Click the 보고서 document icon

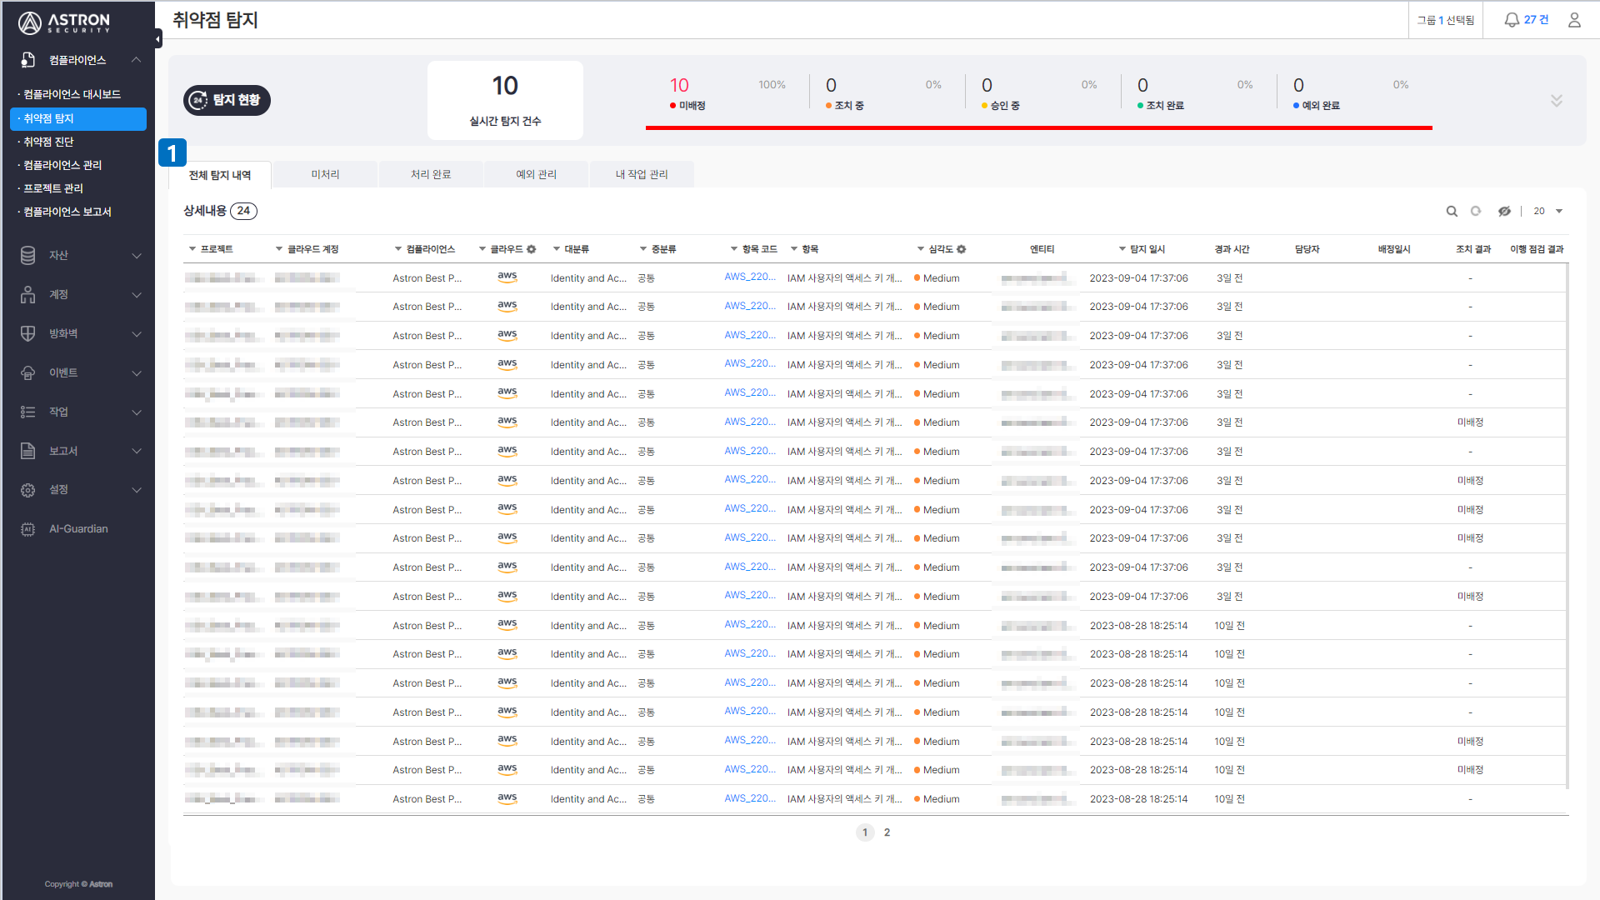coord(27,451)
